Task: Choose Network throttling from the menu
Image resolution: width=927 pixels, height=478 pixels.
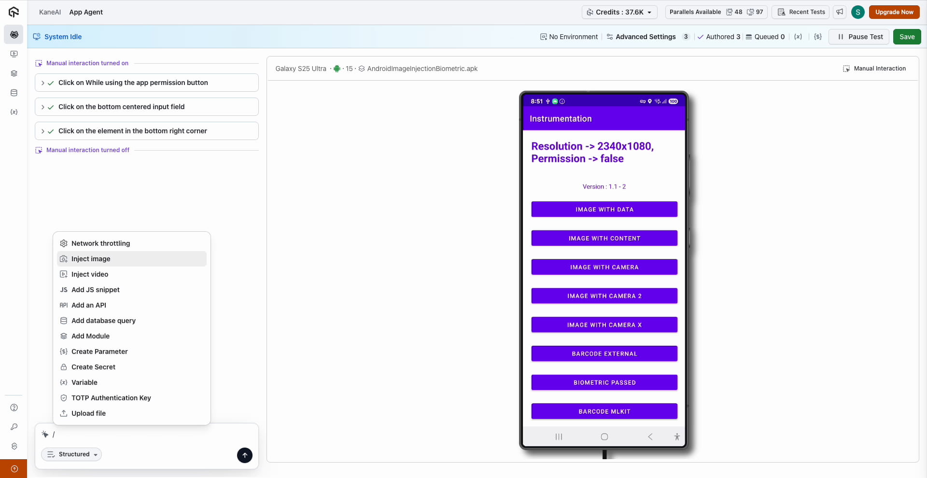Action: tap(100, 243)
